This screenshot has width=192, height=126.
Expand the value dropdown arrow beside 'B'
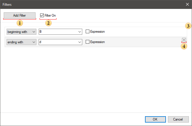(x=80, y=32)
